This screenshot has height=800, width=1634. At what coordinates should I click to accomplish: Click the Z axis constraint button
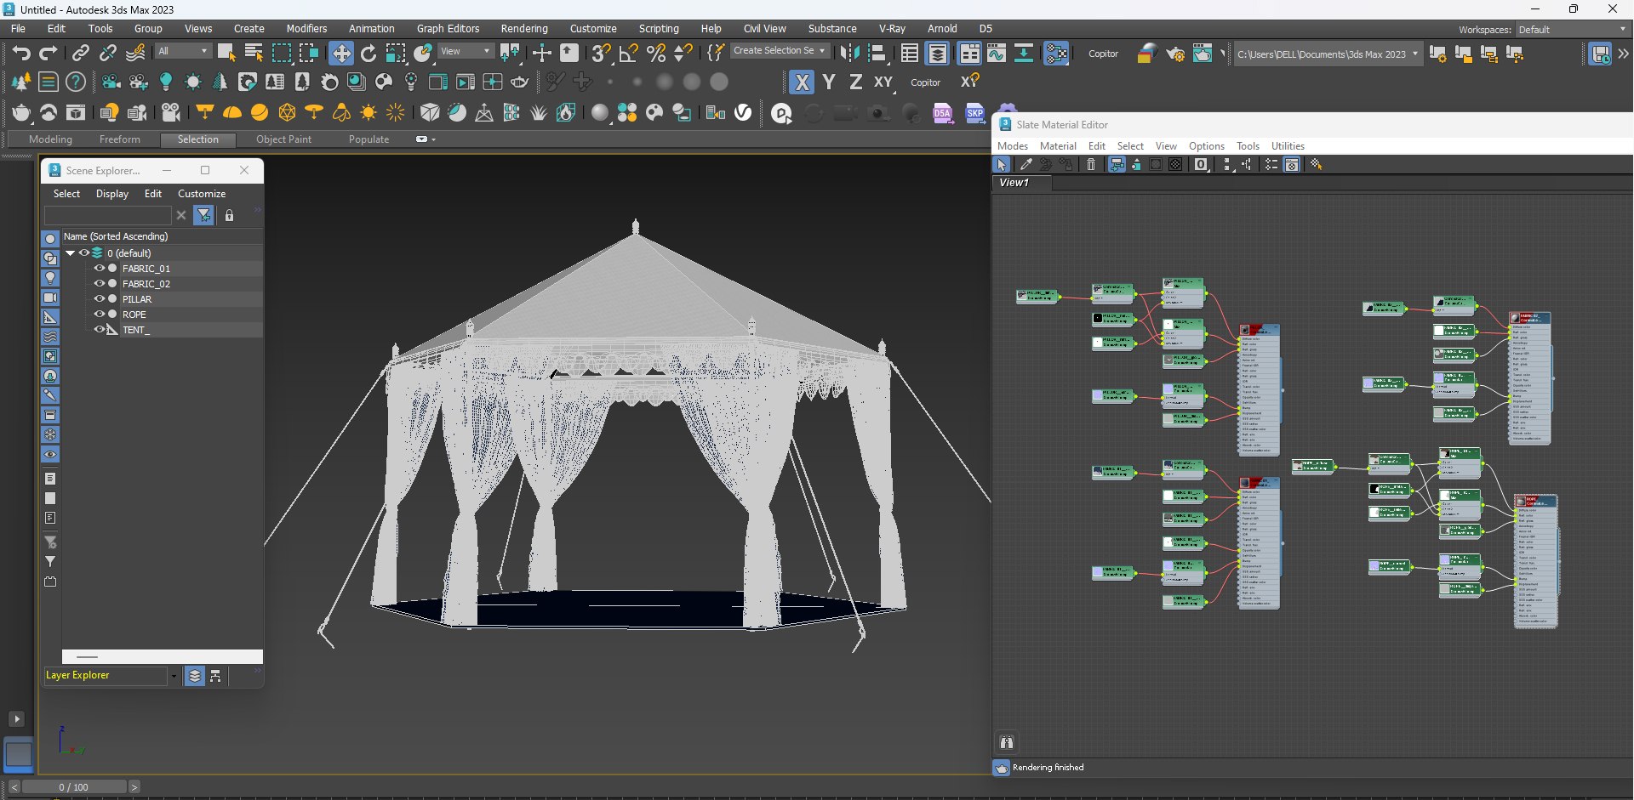coord(856,82)
